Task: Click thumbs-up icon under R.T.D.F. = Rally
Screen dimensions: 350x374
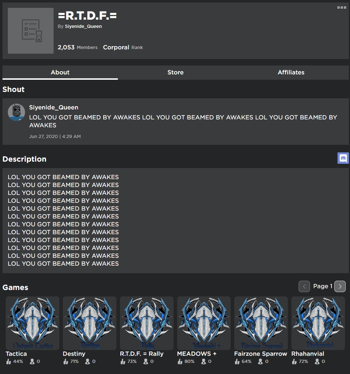Action: [123, 361]
